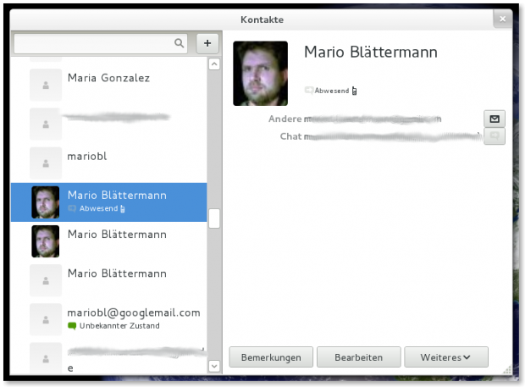Focus the contact search field

[x=101, y=43]
